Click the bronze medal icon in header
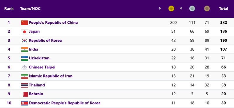234x108 pixels. pos(207,9)
